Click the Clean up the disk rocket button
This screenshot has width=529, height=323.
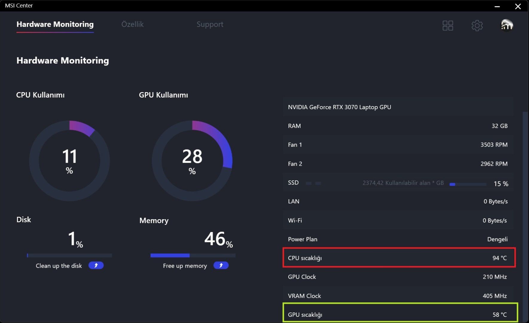[x=96, y=265]
